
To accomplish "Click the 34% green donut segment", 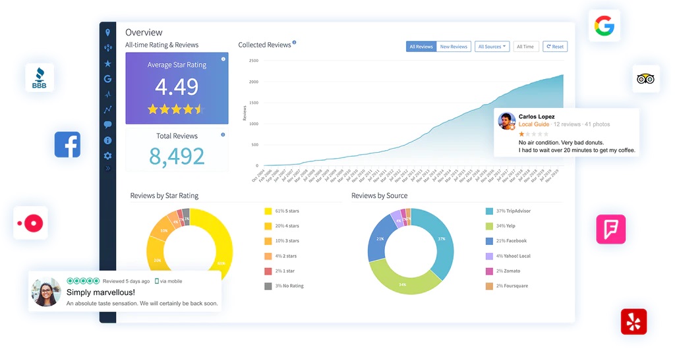I will 402,284.
